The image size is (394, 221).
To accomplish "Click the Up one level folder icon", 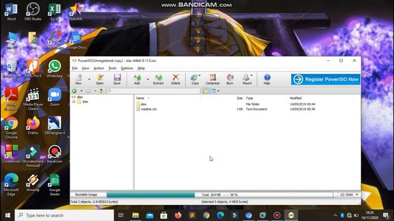I will point(101,91).
